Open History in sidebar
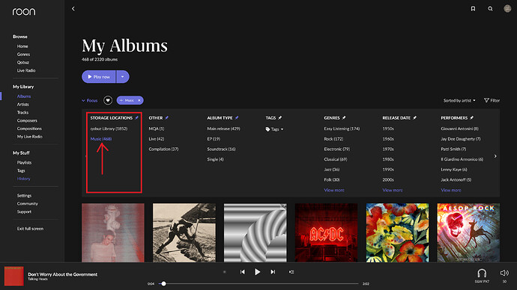517x290 pixels. [x=23, y=179]
